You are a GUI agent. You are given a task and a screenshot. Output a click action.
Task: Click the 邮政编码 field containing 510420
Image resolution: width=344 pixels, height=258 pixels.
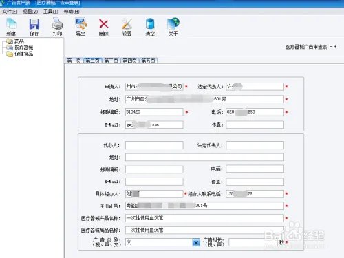[x=154, y=112]
